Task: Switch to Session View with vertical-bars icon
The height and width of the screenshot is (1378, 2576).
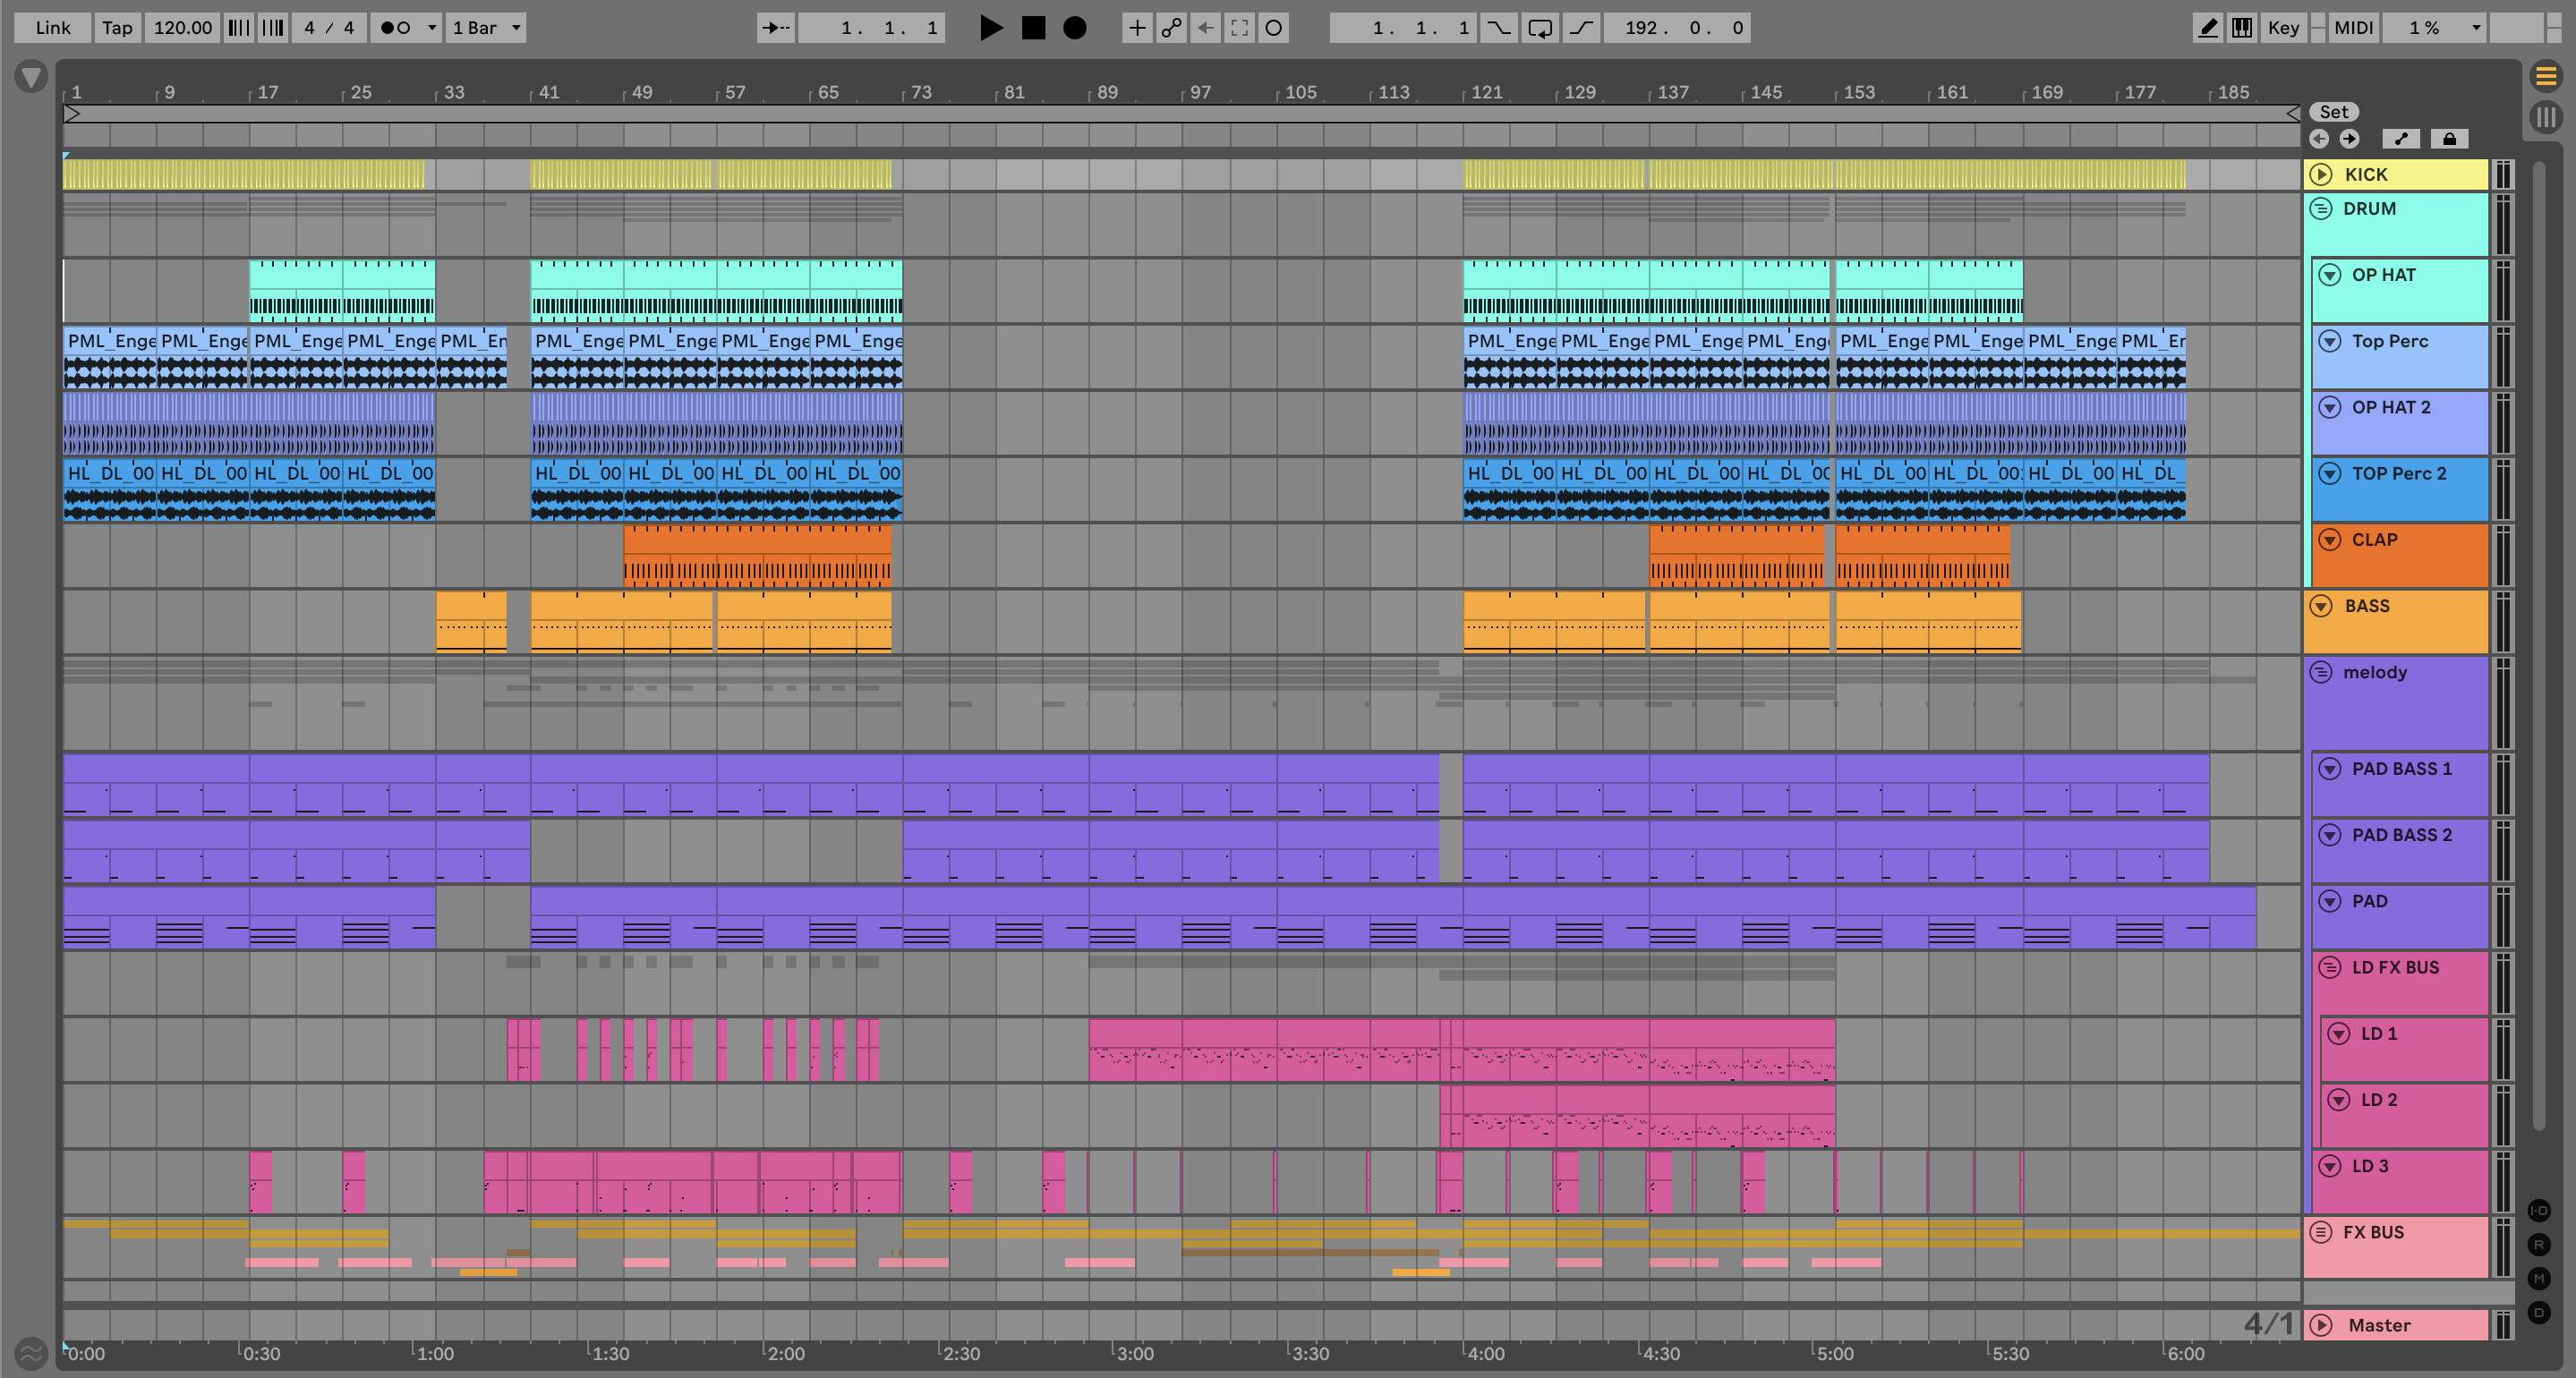Action: click(2546, 117)
